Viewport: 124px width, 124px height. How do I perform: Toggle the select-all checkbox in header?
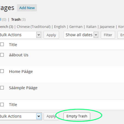pos(2,44)
